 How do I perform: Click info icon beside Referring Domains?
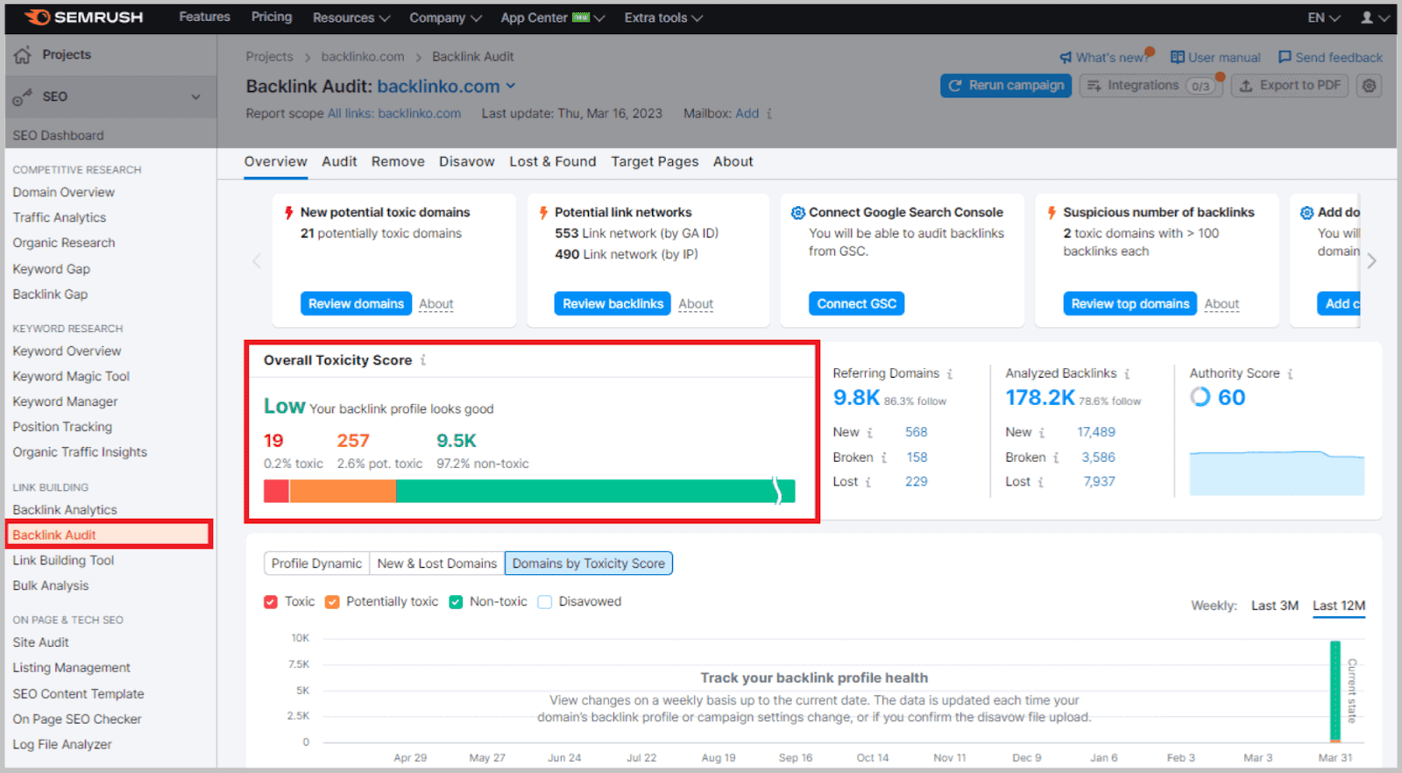click(x=950, y=373)
